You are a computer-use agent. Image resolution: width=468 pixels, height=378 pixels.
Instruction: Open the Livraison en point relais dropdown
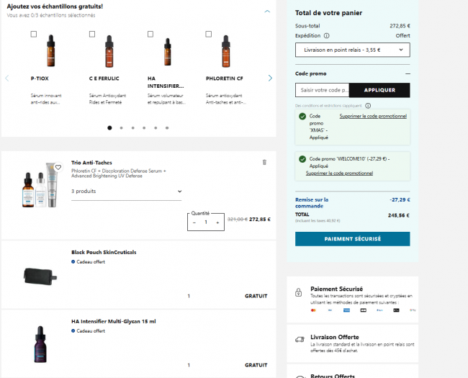[352, 50]
